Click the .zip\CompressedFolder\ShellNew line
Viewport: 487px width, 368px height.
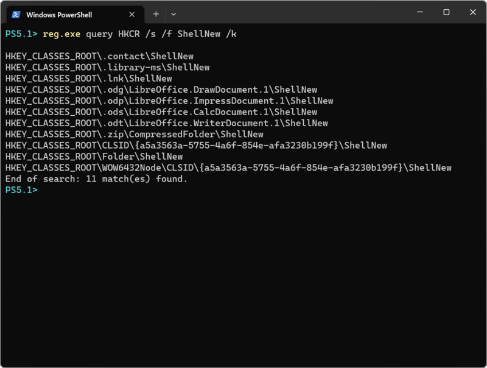[134, 135]
